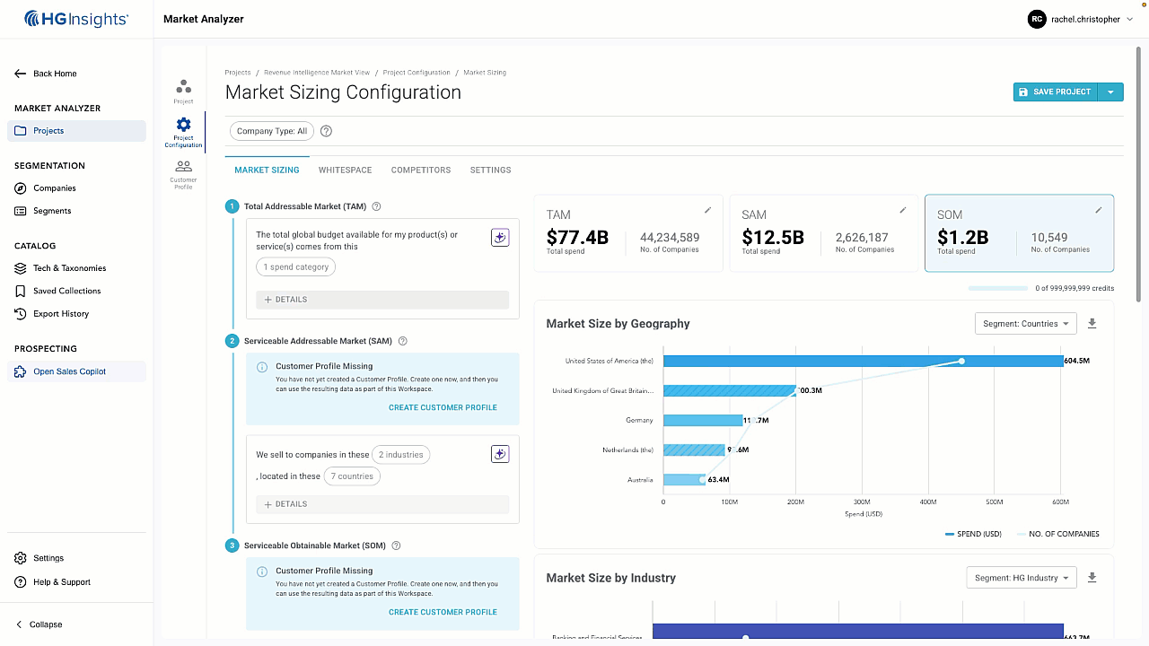Select the SOM summary card
1149x646 pixels.
coord(1019,233)
